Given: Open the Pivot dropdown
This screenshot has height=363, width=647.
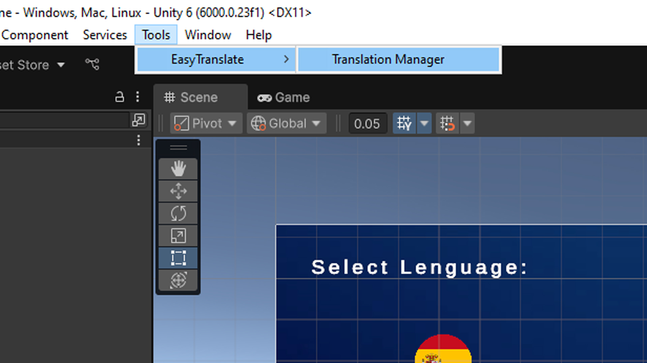Looking at the screenshot, I should point(206,123).
